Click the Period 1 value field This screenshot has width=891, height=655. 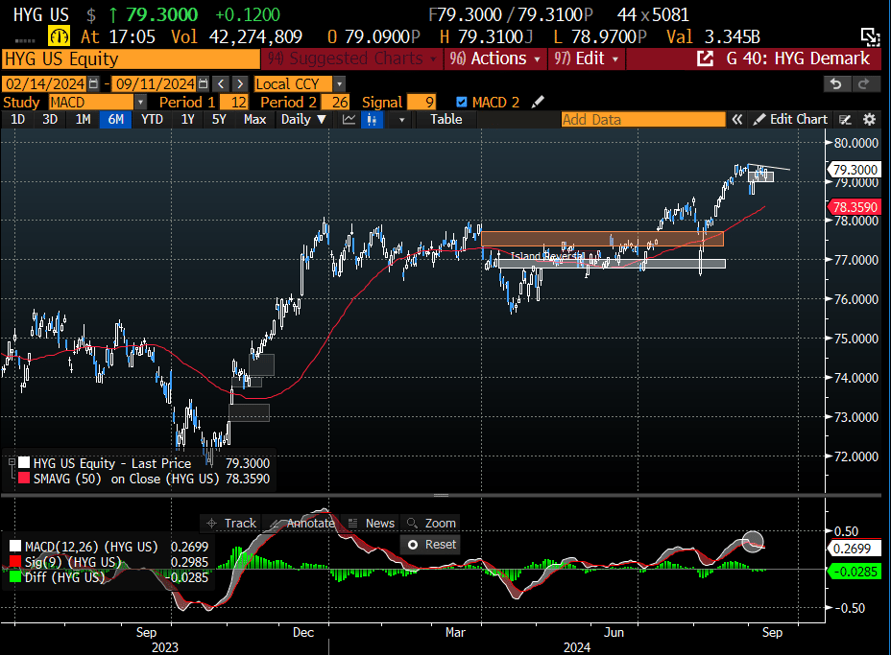click(x=233, y=103)
